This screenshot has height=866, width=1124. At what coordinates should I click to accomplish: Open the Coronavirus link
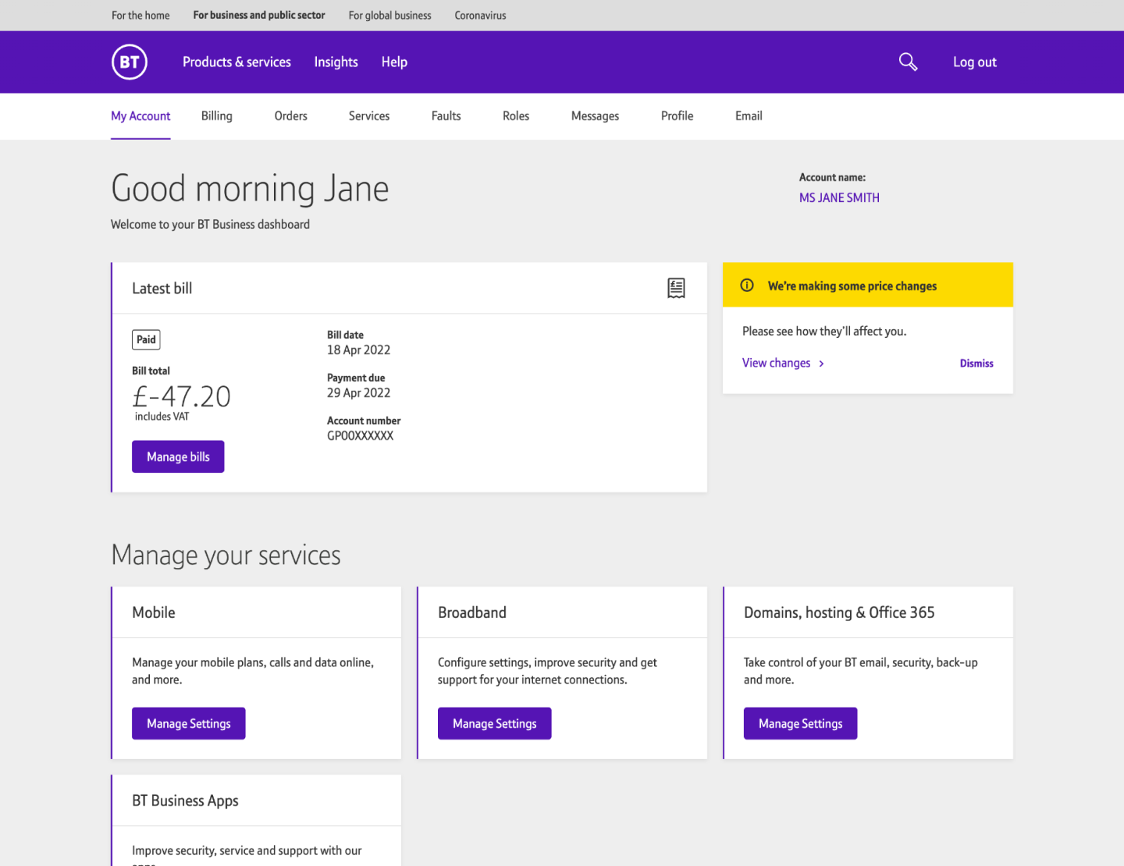pos(480,16)
